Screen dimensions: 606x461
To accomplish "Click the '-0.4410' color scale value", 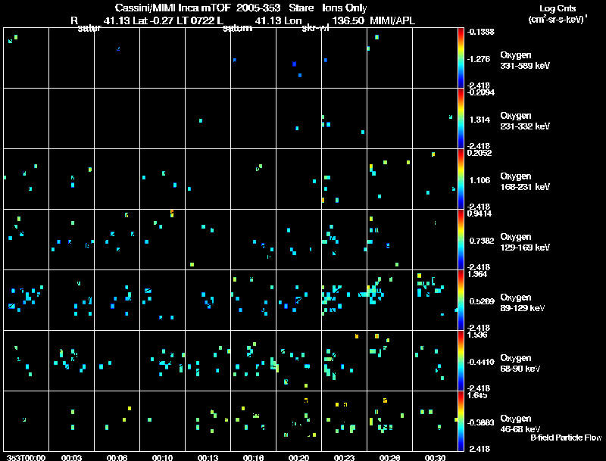I will coord(480,362).
